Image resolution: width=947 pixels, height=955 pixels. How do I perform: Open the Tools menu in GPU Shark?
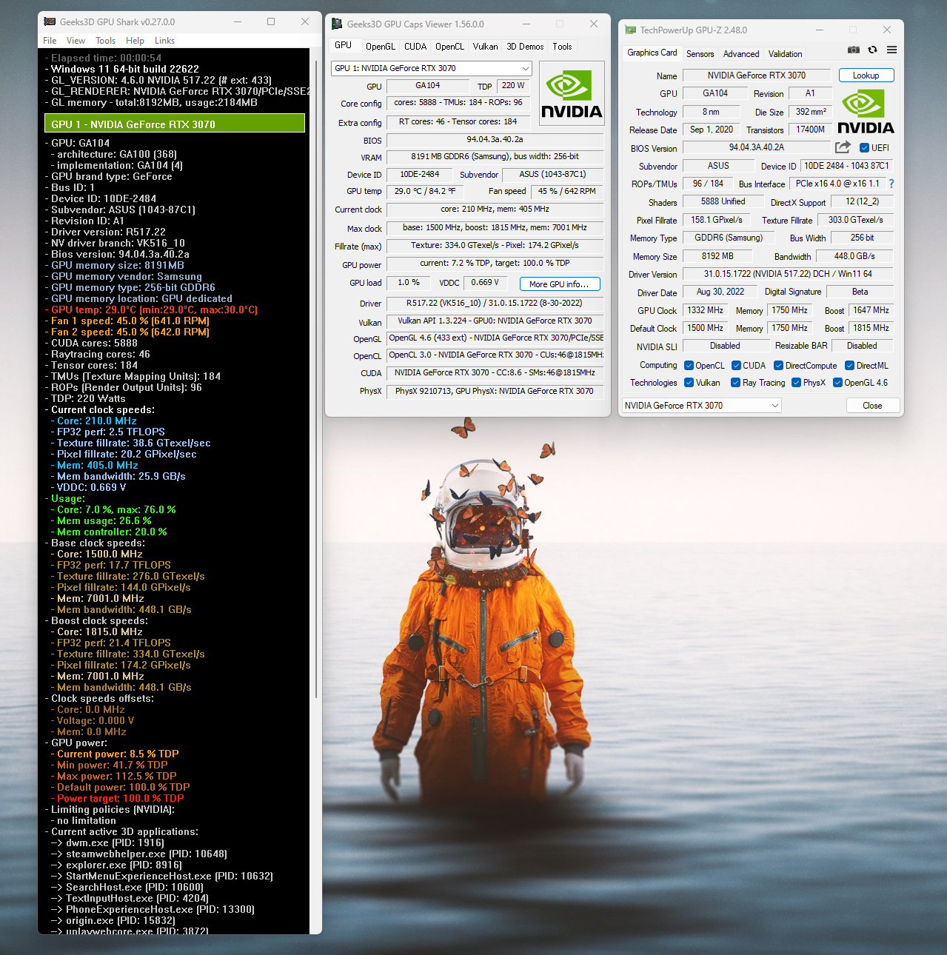pos(105,41)
